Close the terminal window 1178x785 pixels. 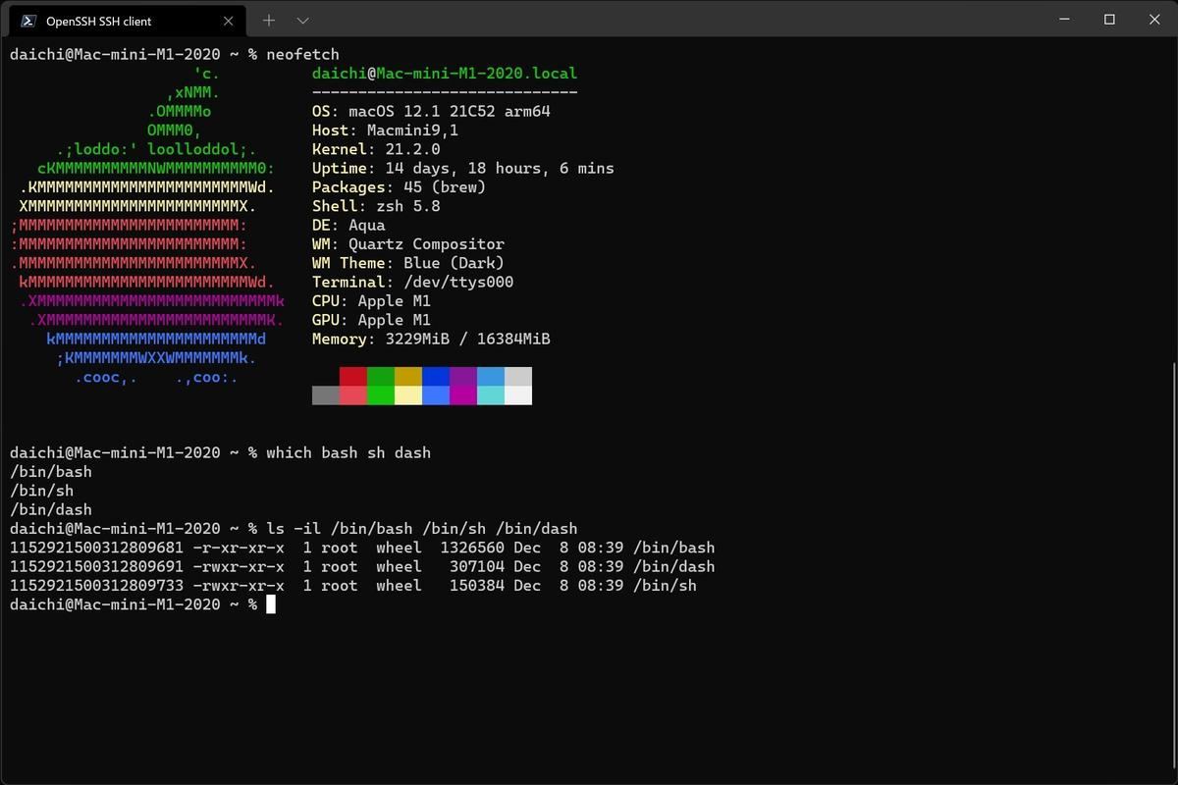tap(1154, 20)
